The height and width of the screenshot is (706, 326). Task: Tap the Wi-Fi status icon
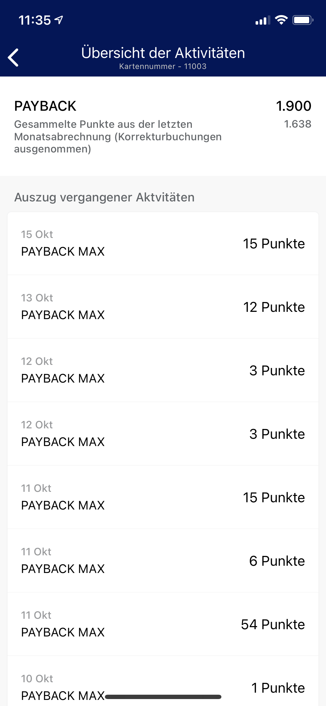pos(281,20)
